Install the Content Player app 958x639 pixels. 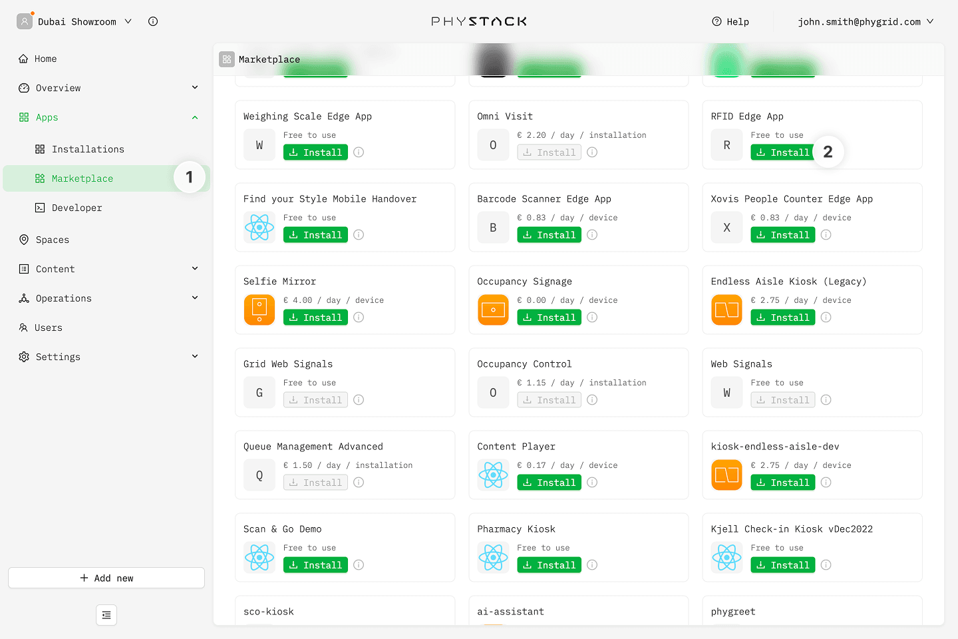tap(549, 483)
